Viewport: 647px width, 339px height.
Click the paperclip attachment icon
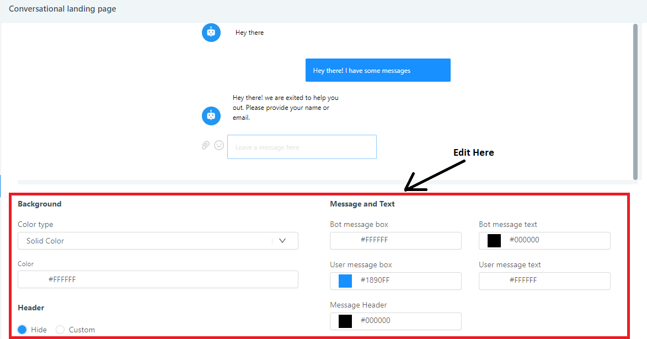click(206, 145)
